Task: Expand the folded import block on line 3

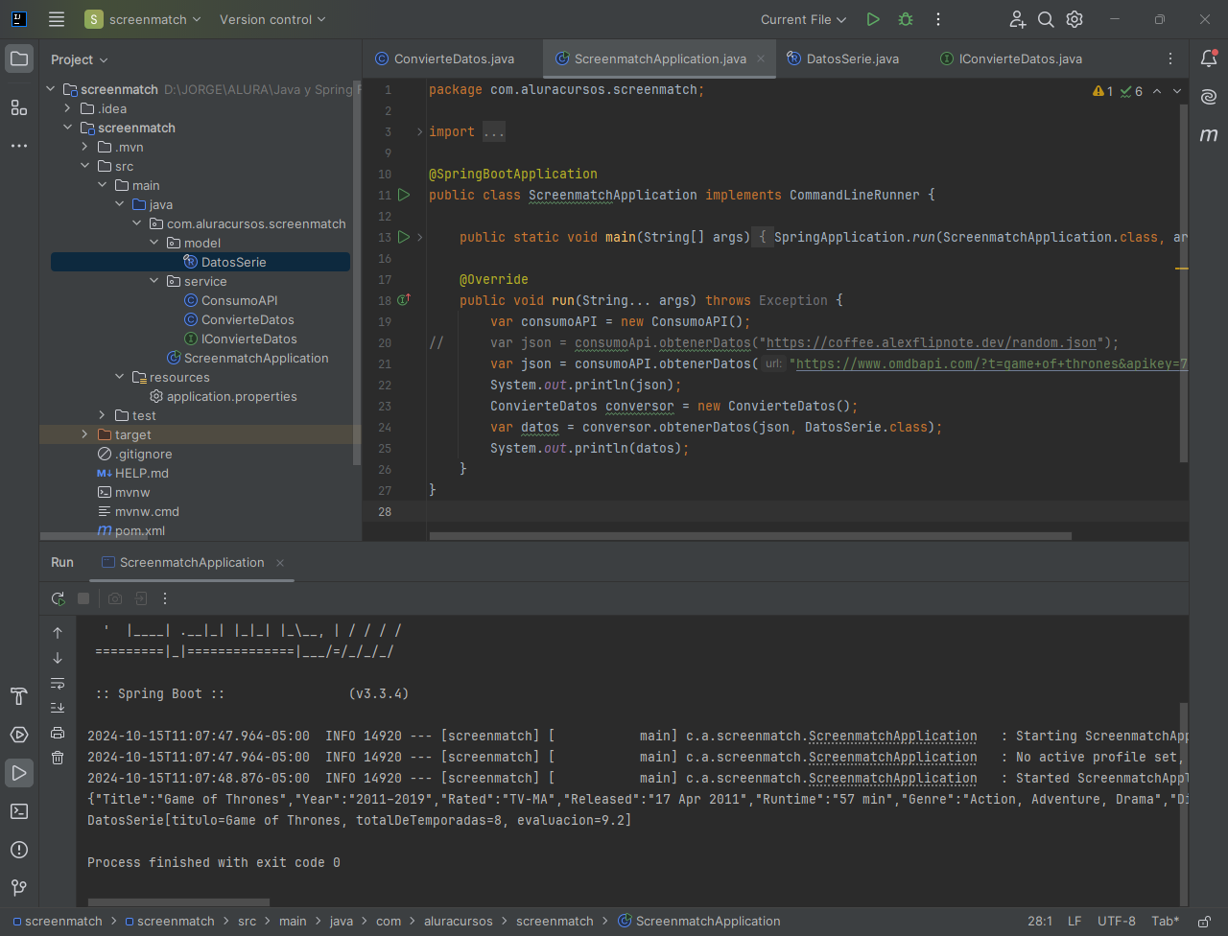Action: [420, 131]
